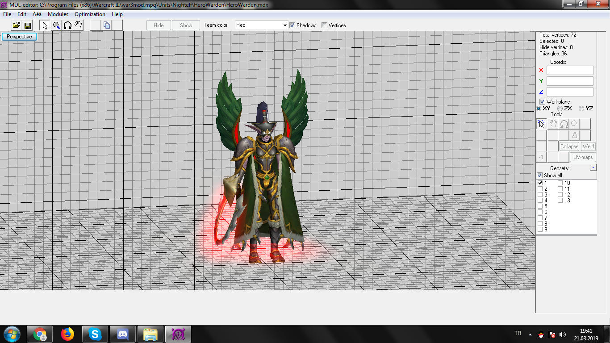Collapse the Geosets panel with minus button
The height and width of the screenshot is (343, 610).
point(593,168)
